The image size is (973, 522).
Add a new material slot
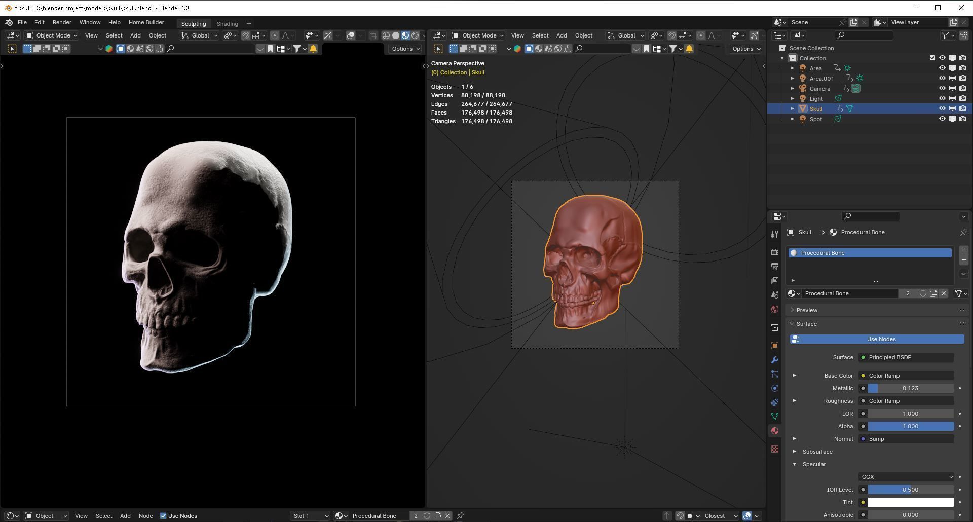click(x=963, y=250)
